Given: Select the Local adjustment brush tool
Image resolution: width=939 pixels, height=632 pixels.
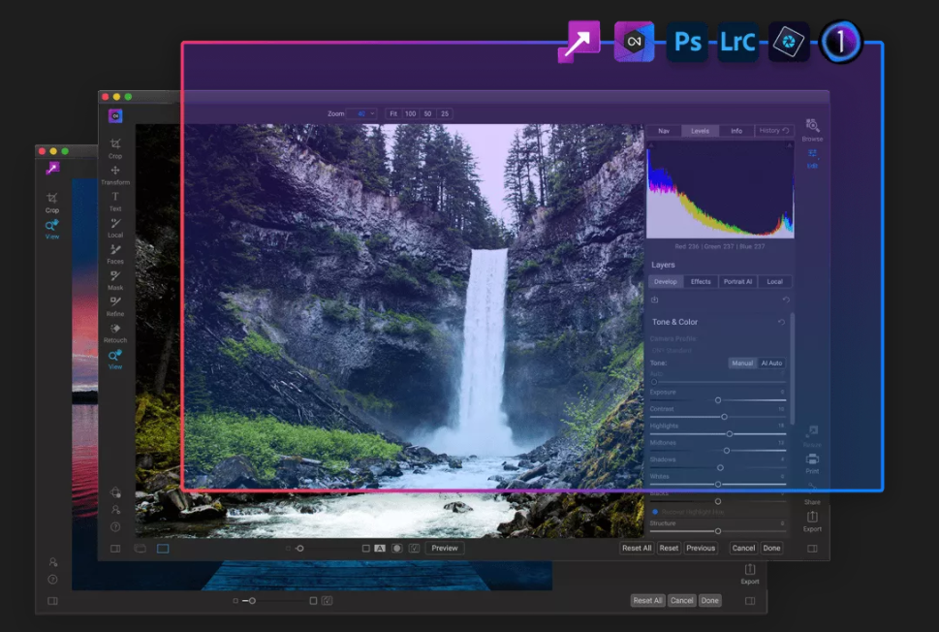Looking at the screenshot, I should (115, 228).
